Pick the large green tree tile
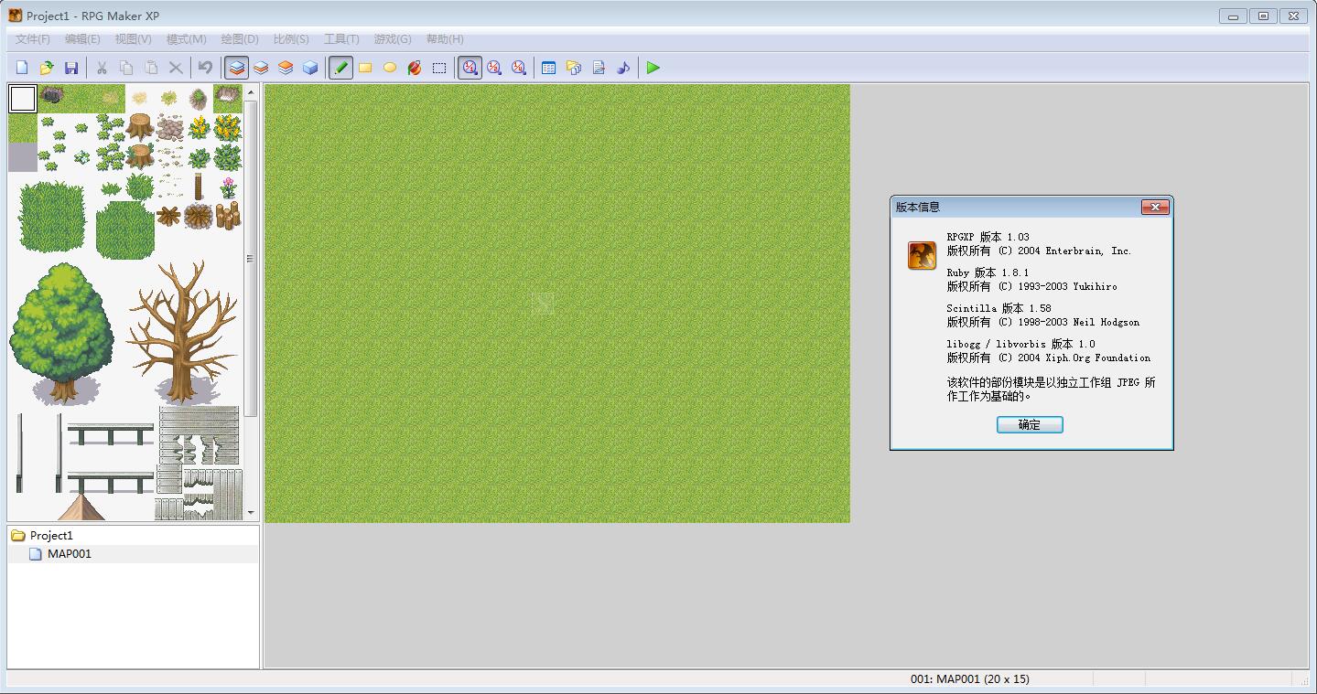Screen dimensions: 1317x694 (x=62, y=333)
